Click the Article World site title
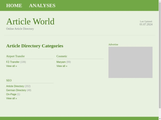Viewport: 161px width, 120px height. coord(30,21)
